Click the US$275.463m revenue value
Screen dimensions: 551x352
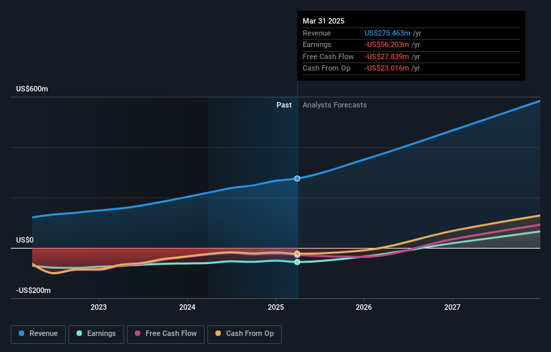[x=387, y=33]
